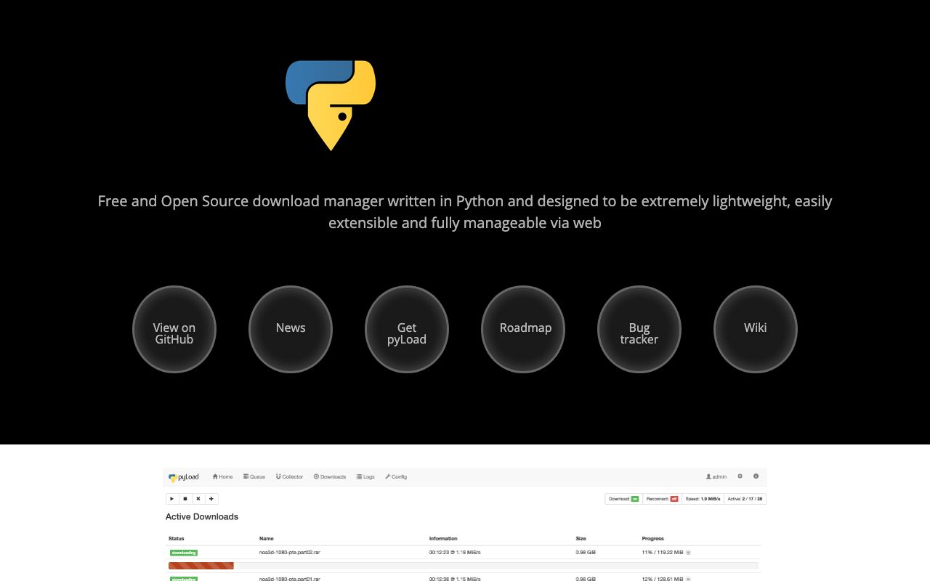
Task: Click the stop square icon
Action: [x=185, y=499]
